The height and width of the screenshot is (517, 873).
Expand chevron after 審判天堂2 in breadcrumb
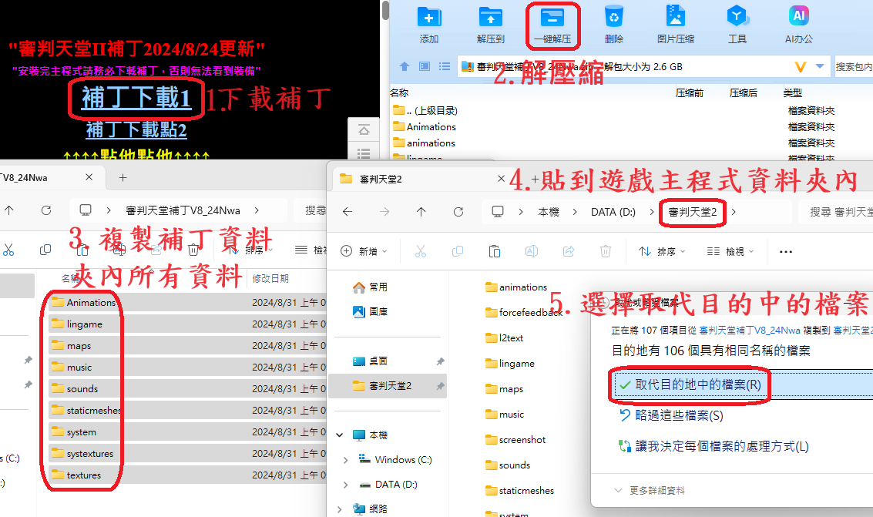(x=734, y=212)
